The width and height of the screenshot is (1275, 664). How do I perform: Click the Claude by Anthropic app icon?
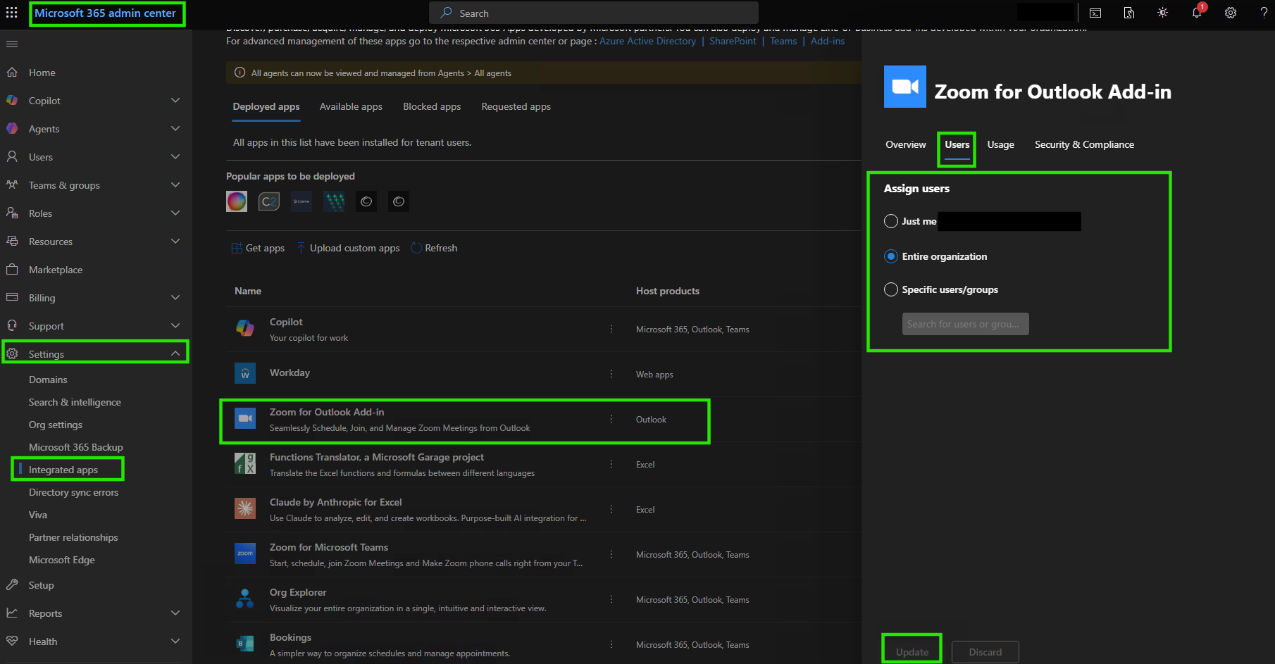tap(245, 508)
